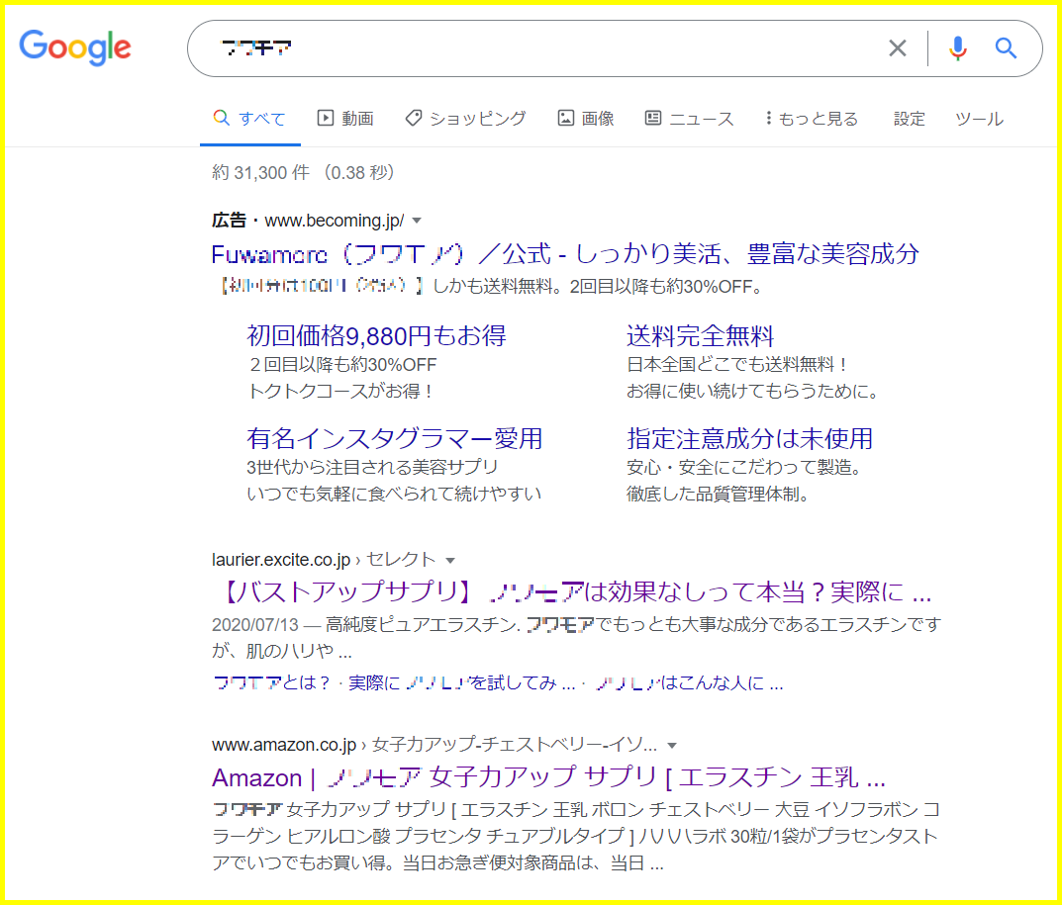The height and width of the screenshot is (905, 1062).
Task: Start voice search with microphone icon
Action: click(957, 48)
